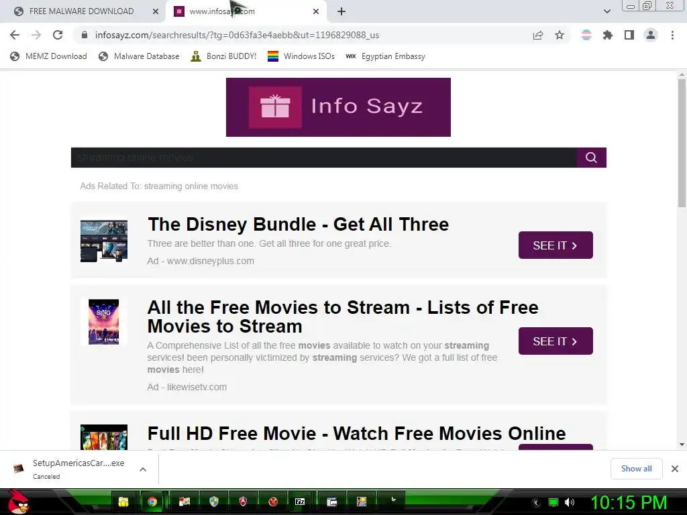Click SEE IT for the likewisetv.com ad
The image size is (687, 515).
pos(556,341)
